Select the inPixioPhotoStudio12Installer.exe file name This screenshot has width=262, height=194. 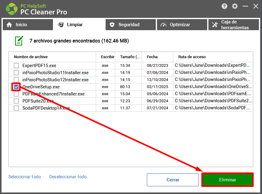pos(55,80)
